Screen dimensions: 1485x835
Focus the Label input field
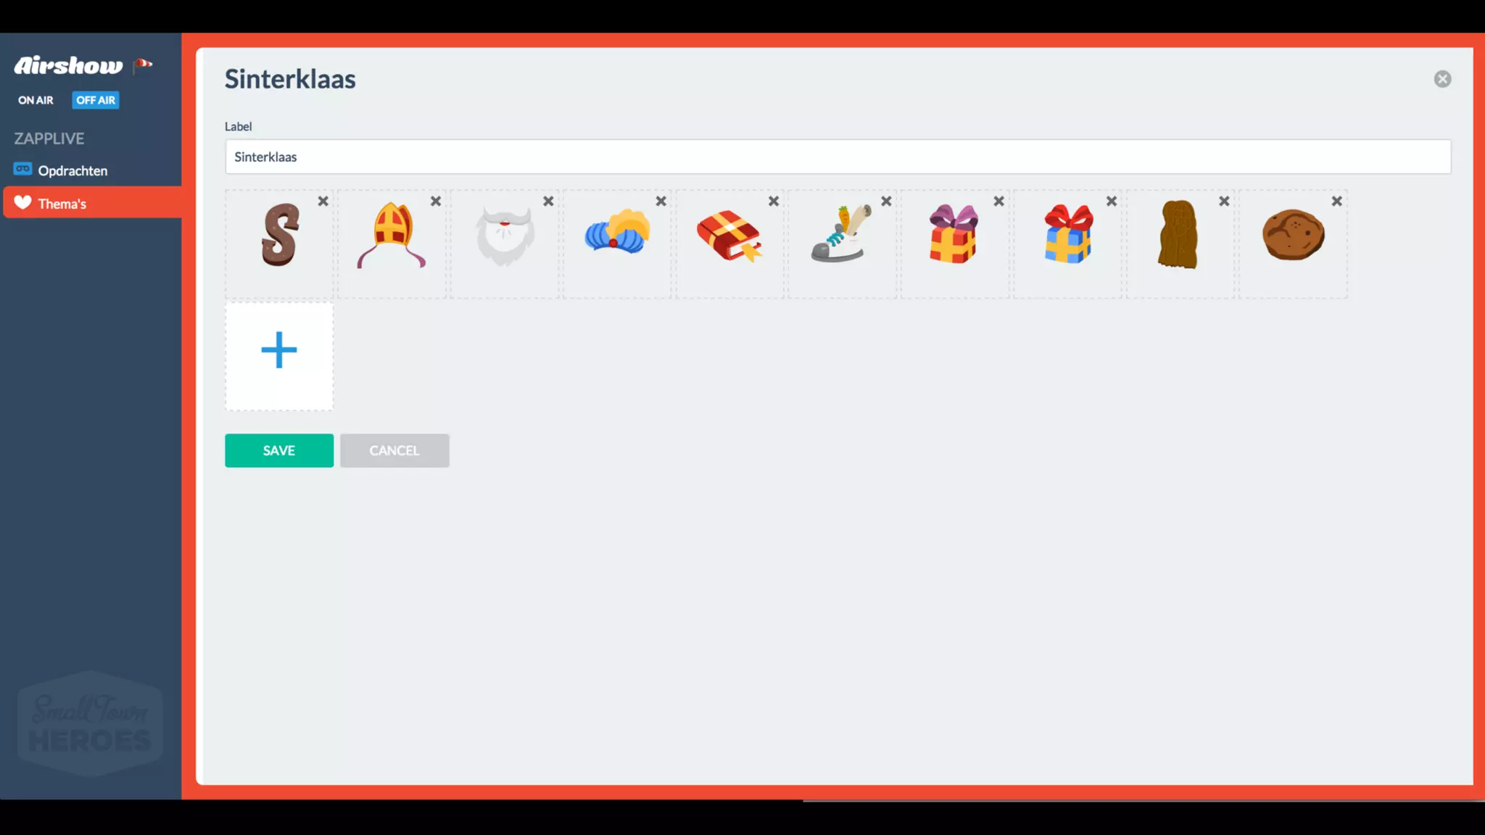click(x=837, y=157)
